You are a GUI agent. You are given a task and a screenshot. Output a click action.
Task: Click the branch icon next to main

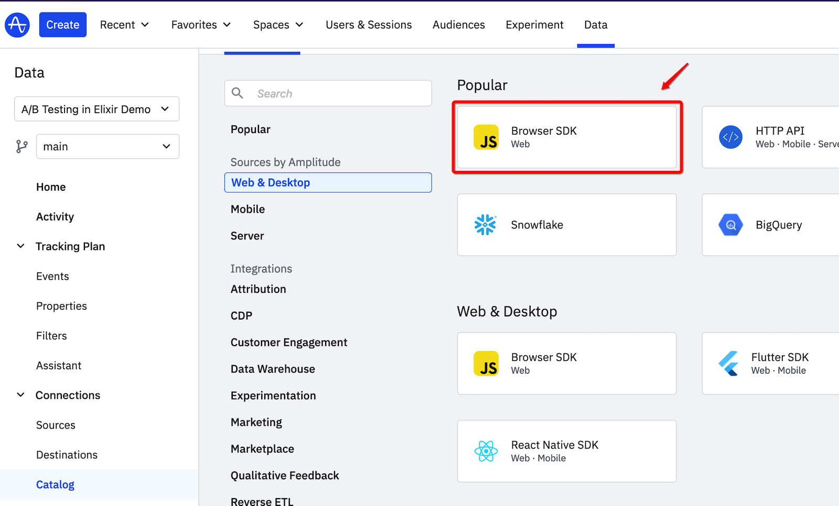[x=21, y=147]
